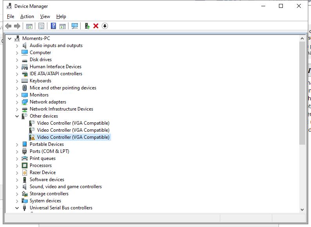Click the Ports (COM & LPT) icon

[x=24, y=151]
